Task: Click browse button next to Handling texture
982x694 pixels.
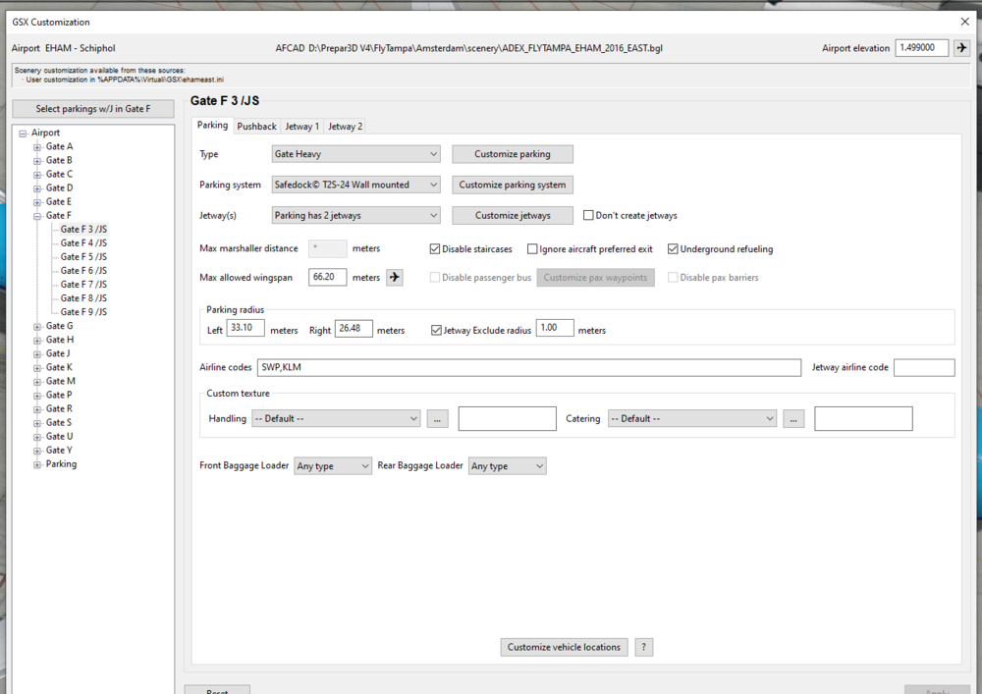Action: coord(438,419)
